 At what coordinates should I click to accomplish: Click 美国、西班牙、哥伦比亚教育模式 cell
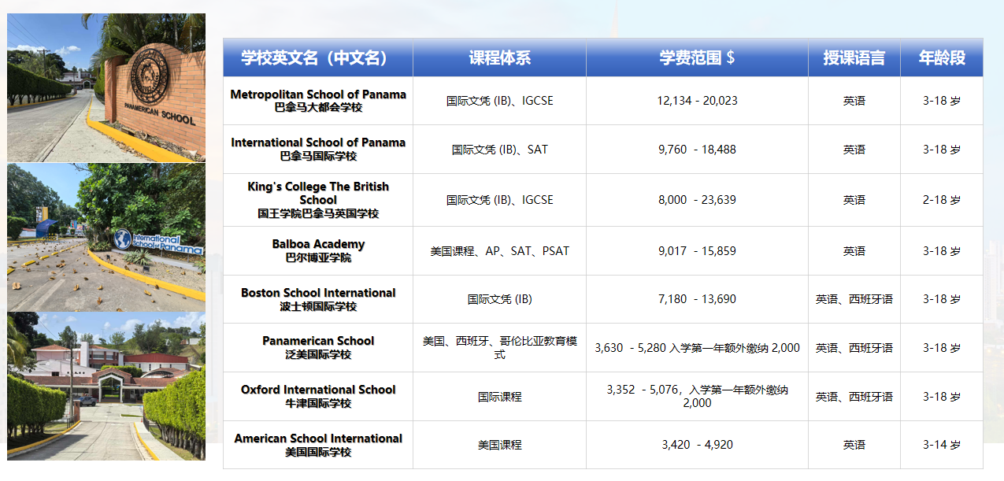[499, 347]
